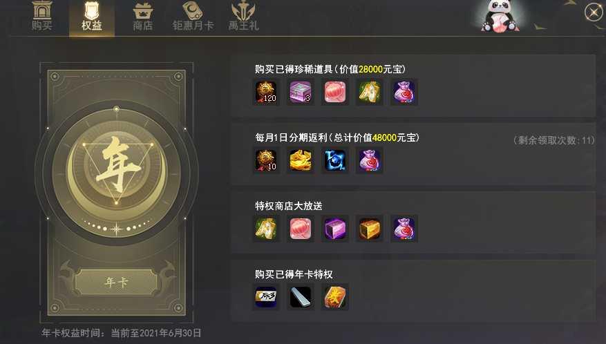
Task: Click the large 年 card emblem
Action: [116, 173]
